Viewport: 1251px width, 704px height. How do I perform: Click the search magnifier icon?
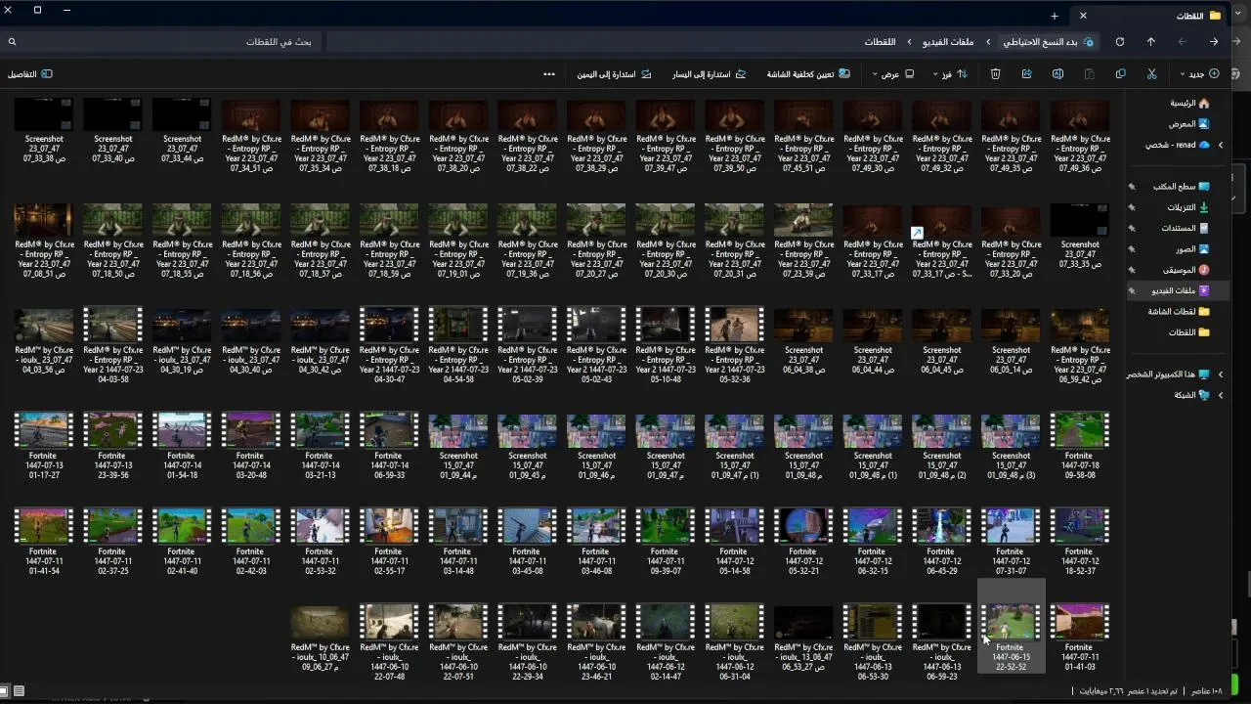pos(12,42)
